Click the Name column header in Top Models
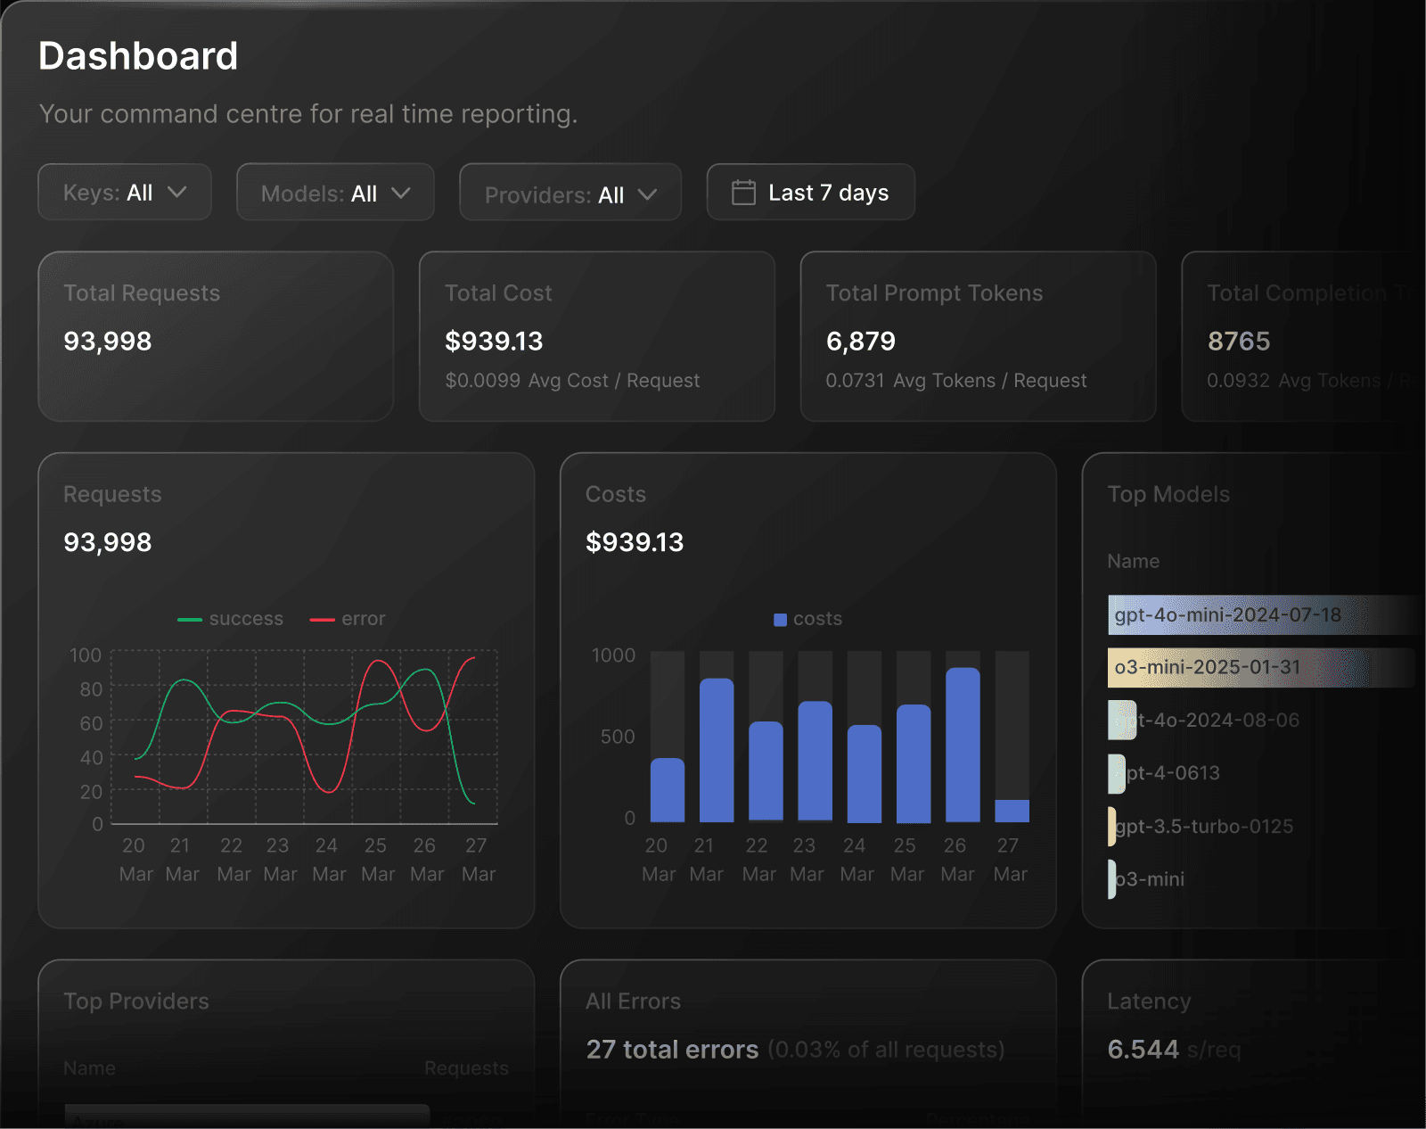Screen dimensions: 1426x1129 (x=1133, y=561)
